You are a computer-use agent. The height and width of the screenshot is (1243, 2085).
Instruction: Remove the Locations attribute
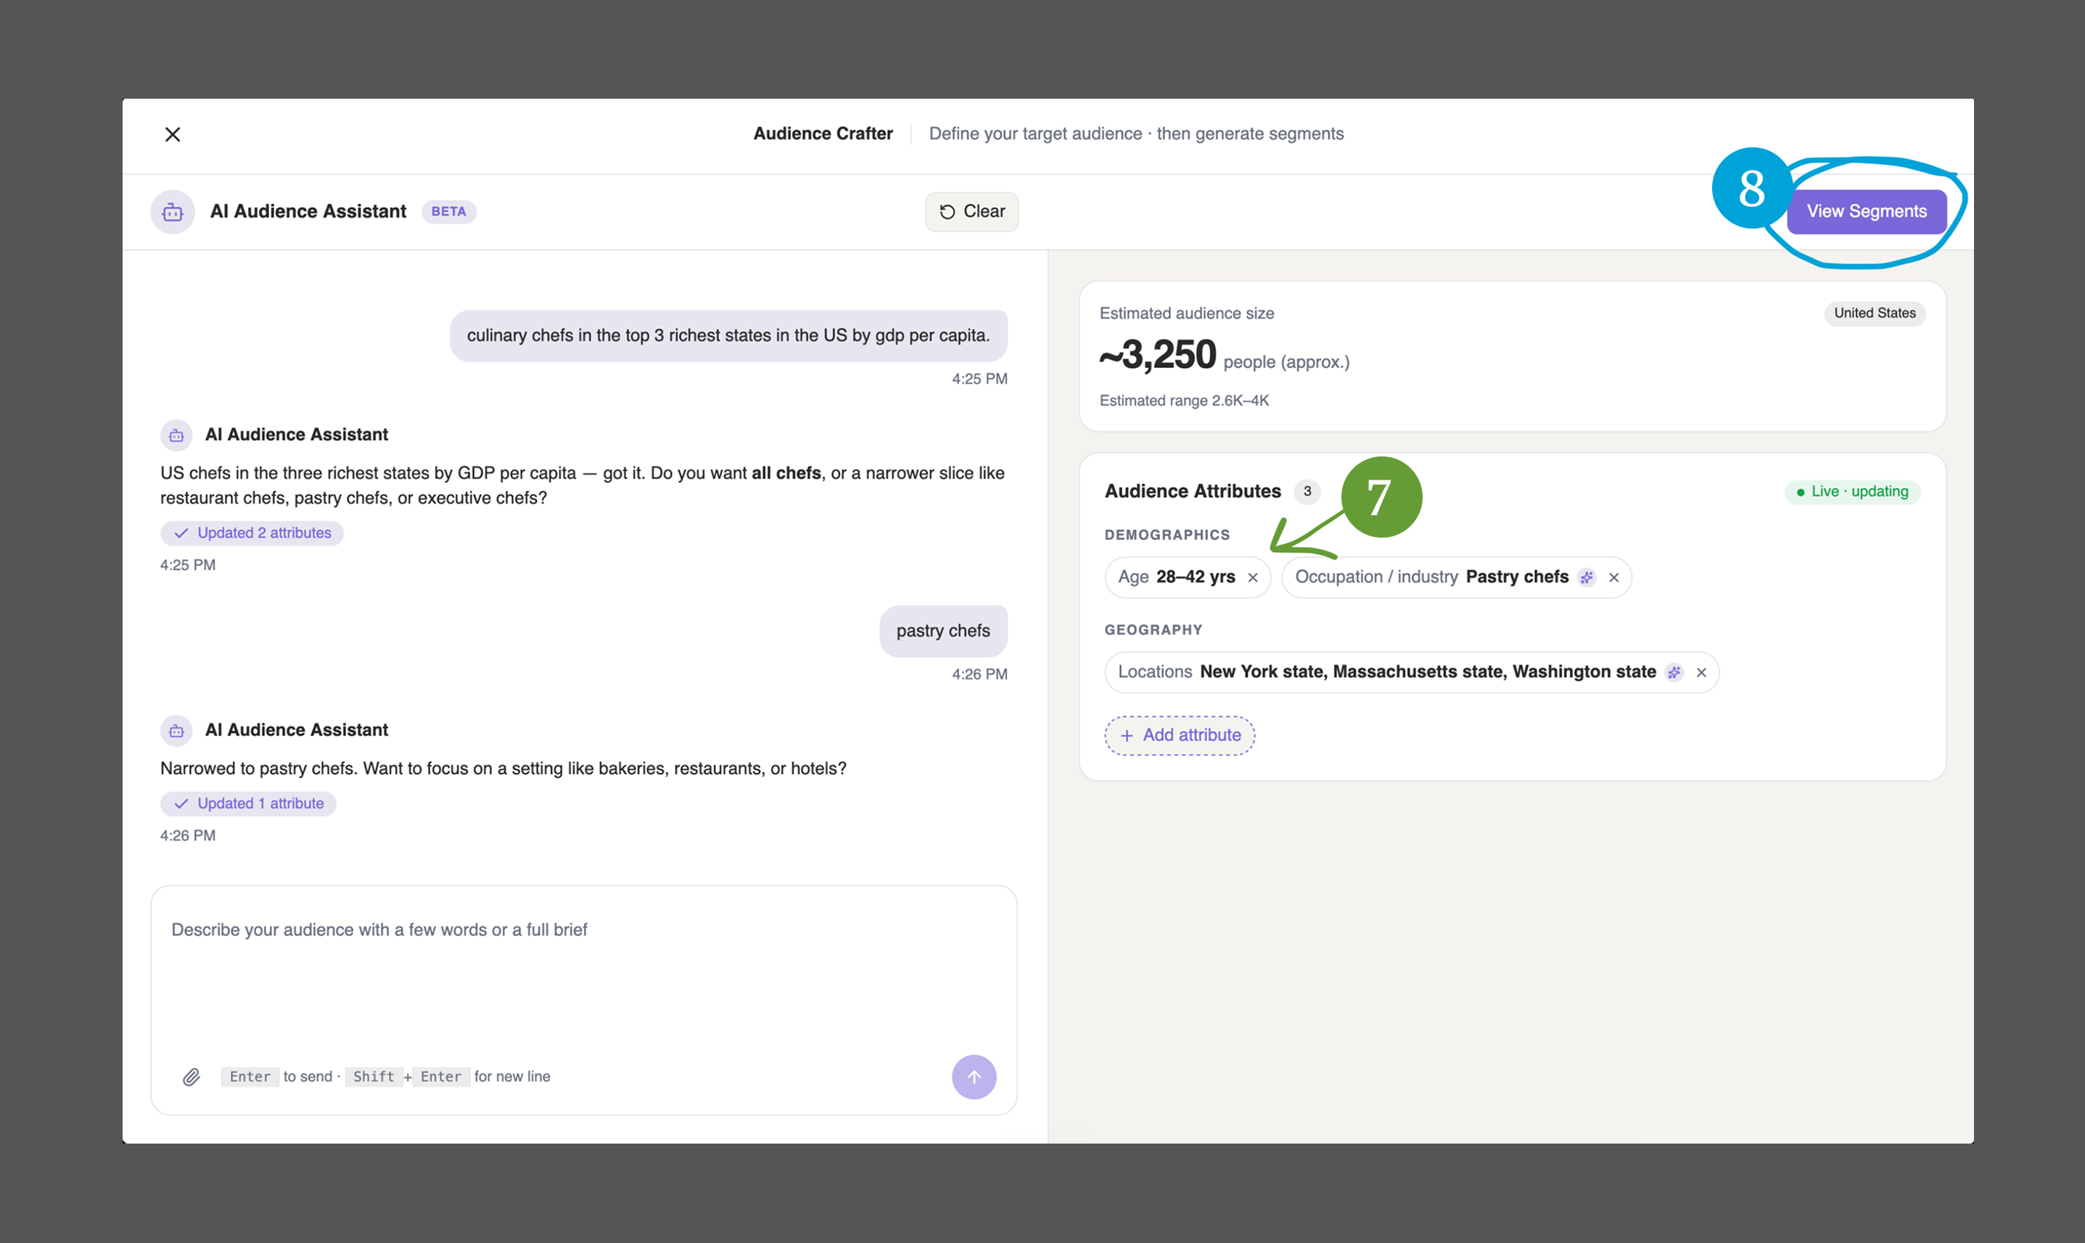click(x=1701, y=673)
